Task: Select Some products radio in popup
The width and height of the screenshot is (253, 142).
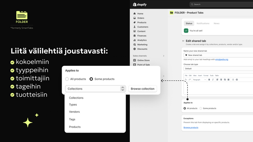Action: tap(91, 79)
